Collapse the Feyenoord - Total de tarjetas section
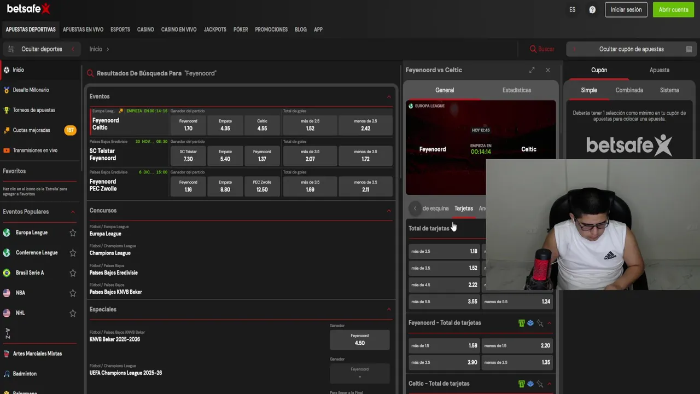 [x=550, y=323]
